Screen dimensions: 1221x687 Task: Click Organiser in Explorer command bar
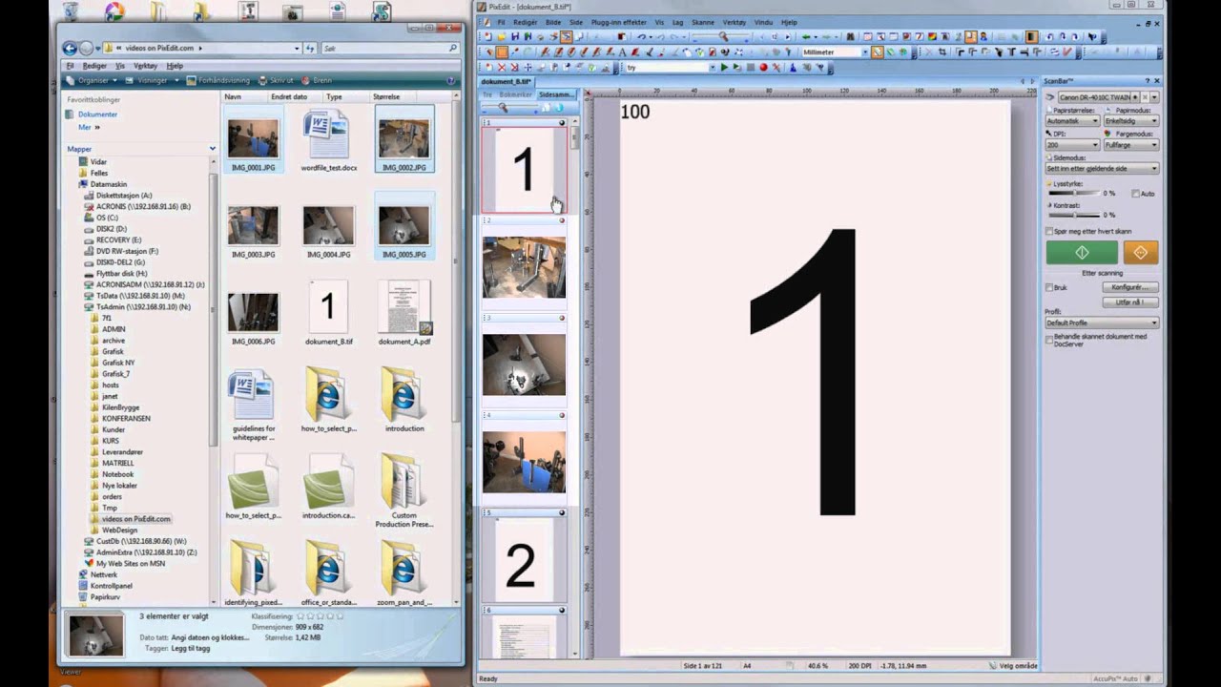click(x=93, y=80)
